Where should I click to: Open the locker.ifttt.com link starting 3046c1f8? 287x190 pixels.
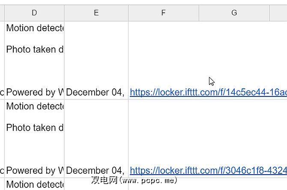point(208,171)
